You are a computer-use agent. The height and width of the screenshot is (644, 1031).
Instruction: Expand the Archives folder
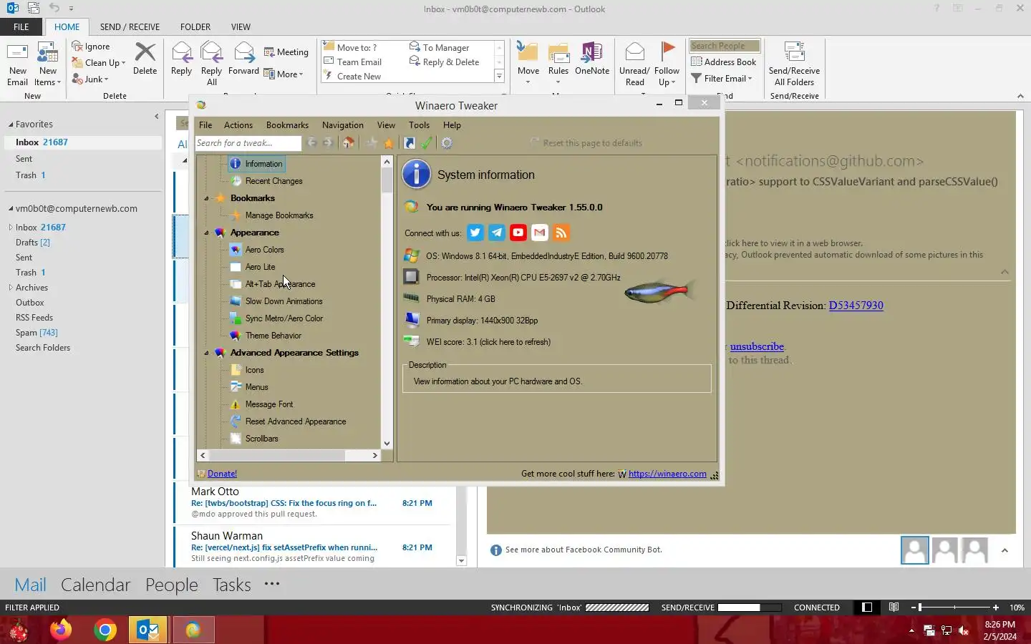pyautogui.click(x=11, y=288)
